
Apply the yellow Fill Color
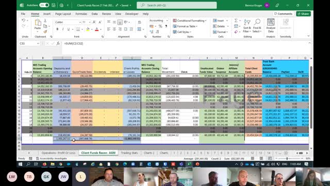coord(88,29)
